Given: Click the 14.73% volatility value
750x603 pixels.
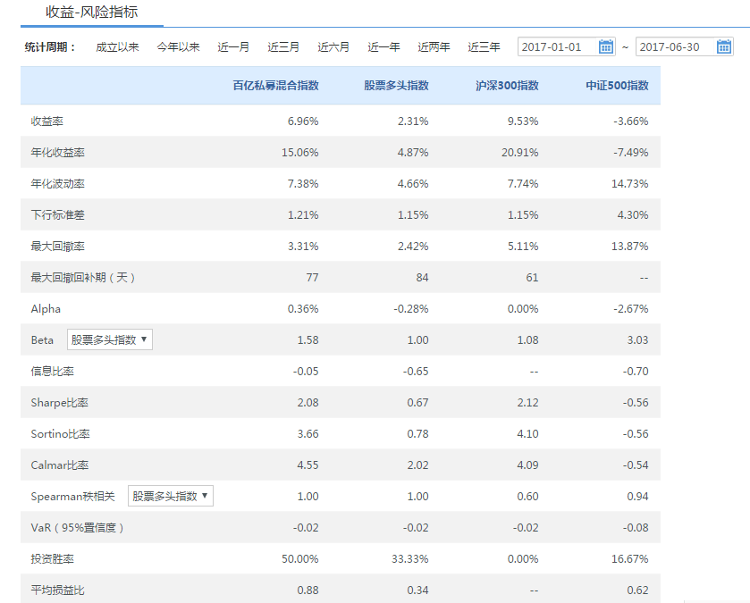Looking at the screenshot, I should (x=630, y=184).
